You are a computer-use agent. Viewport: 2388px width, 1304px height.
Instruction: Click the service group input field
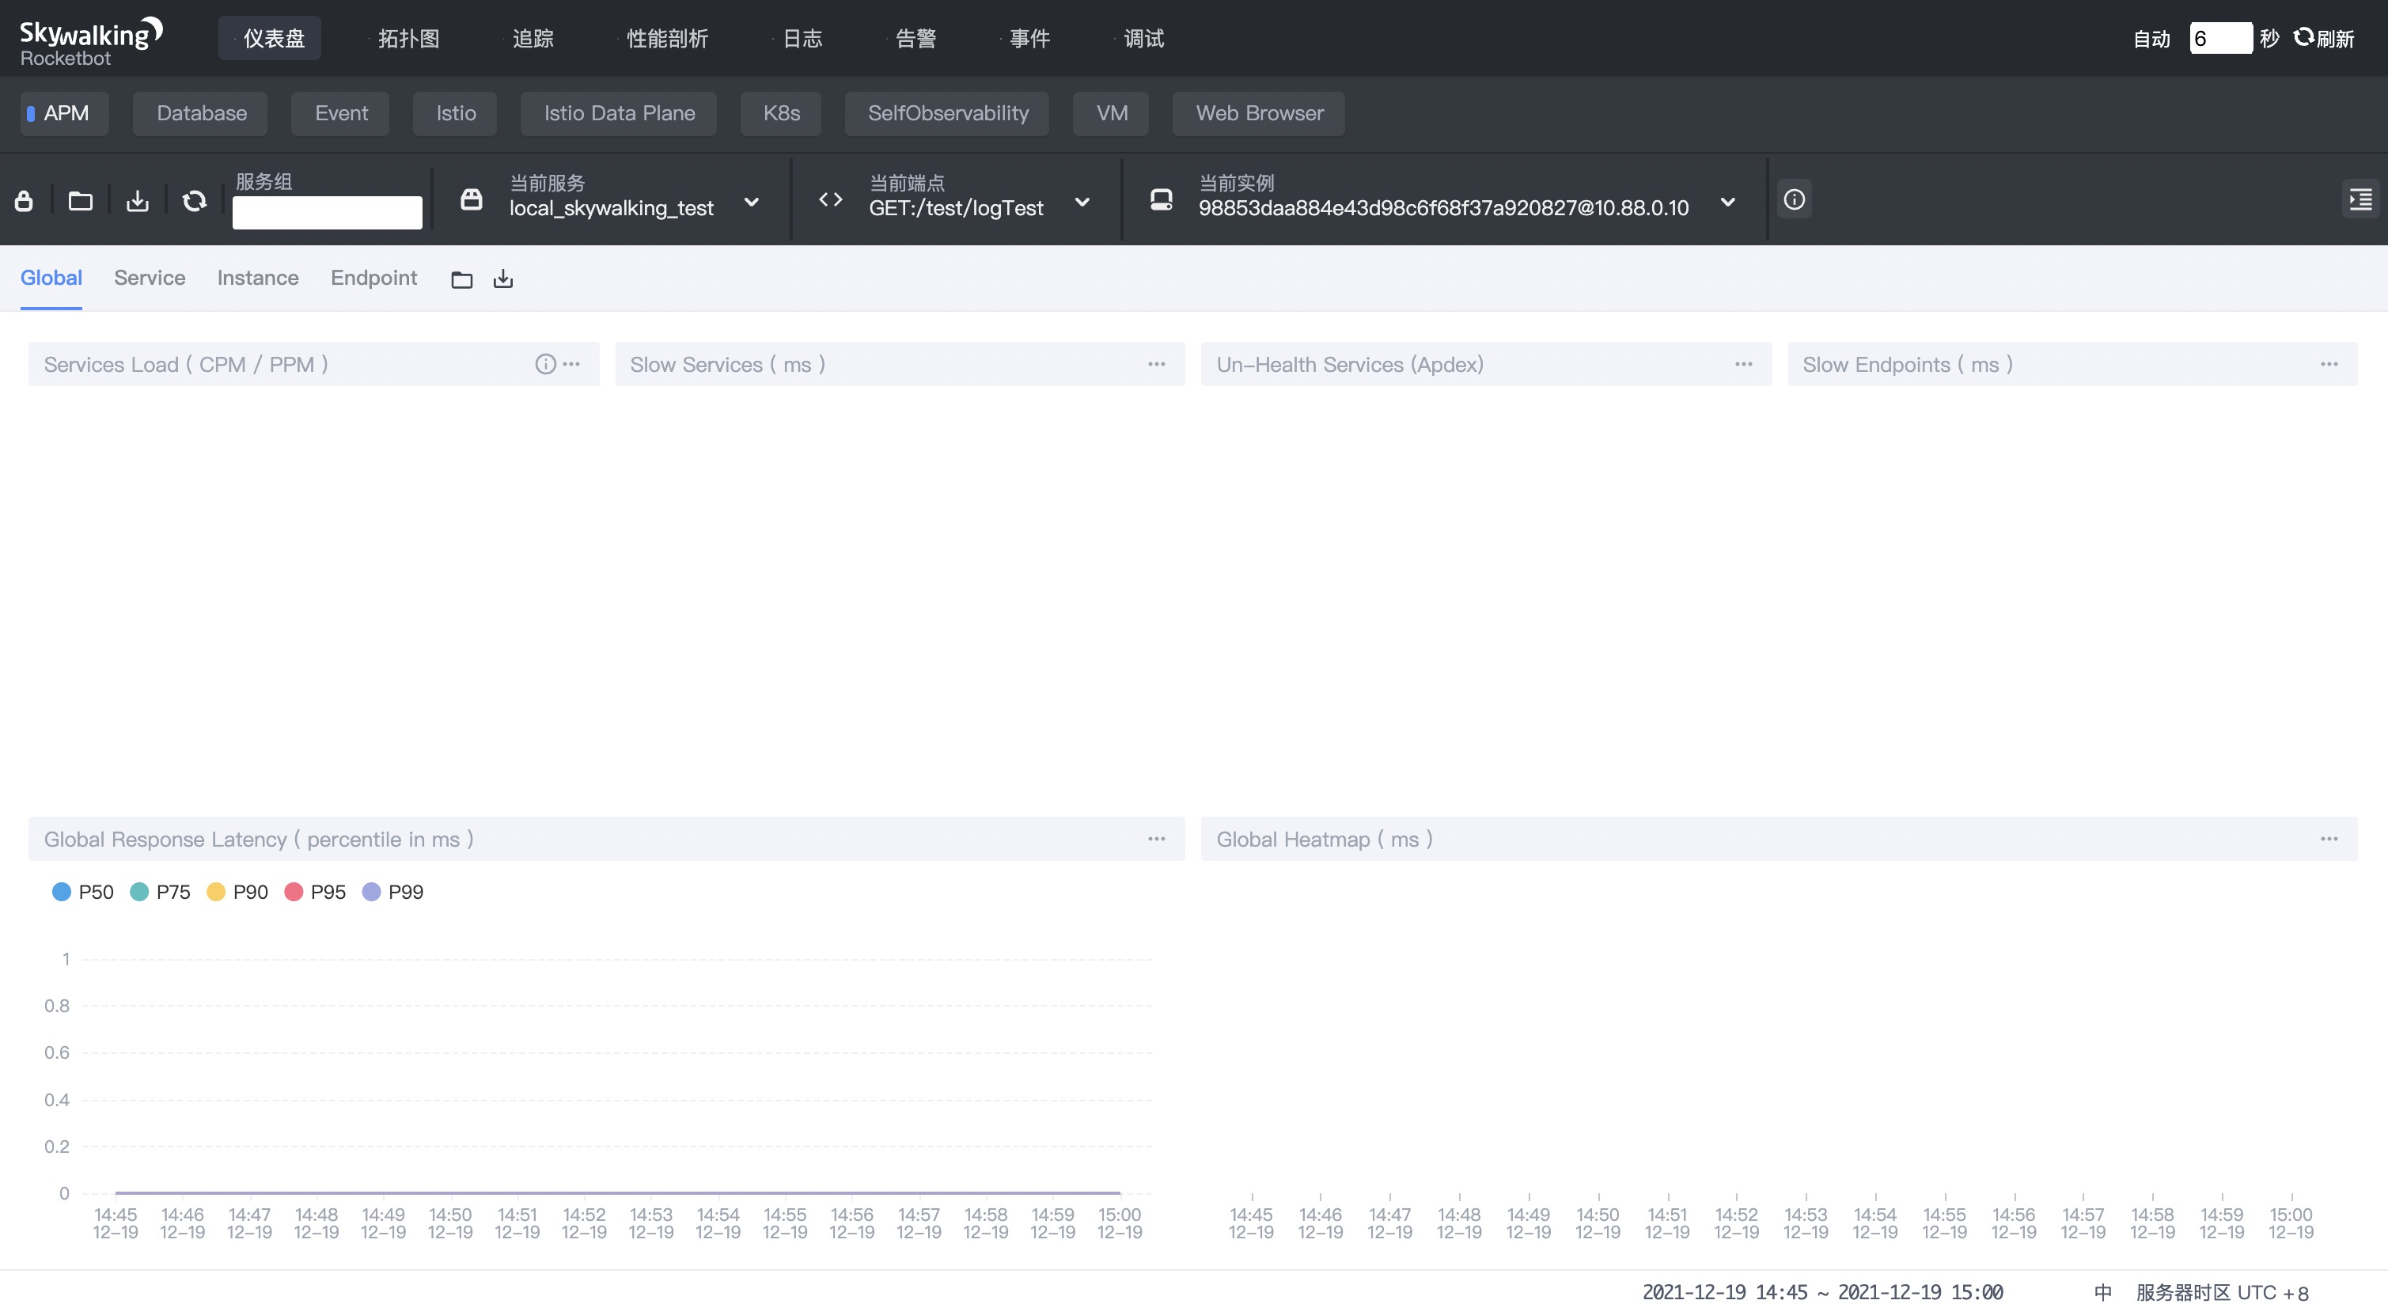click(x=326, y=212)
